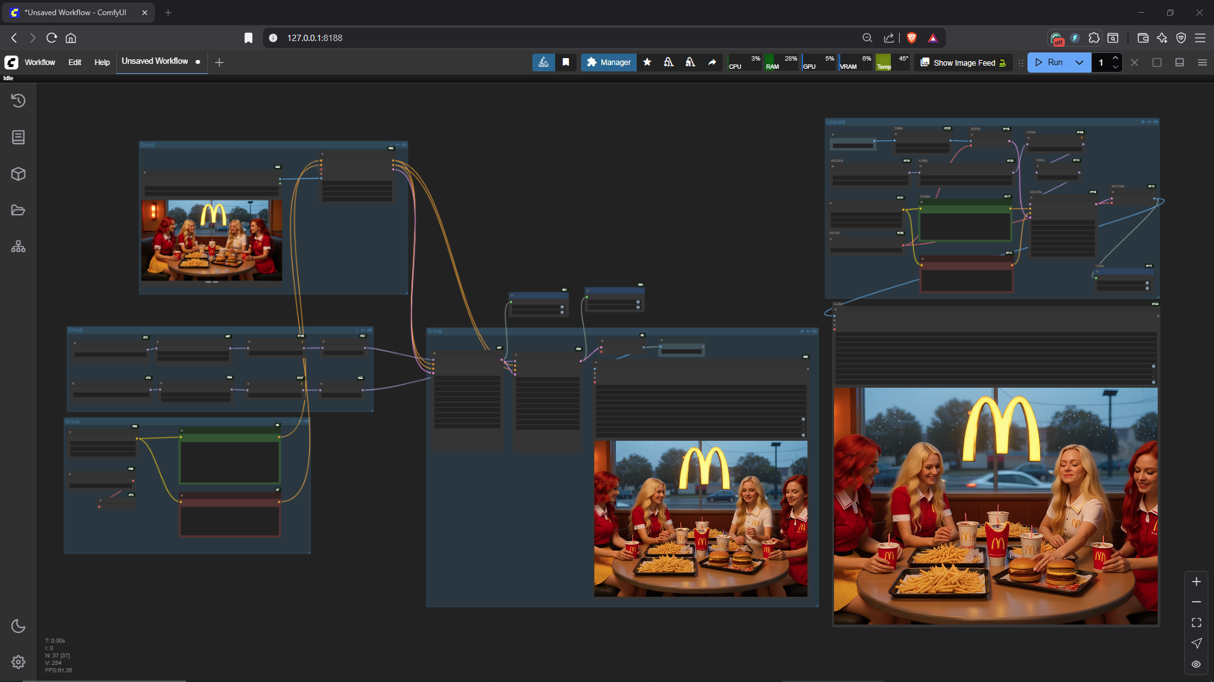The image size is (1214, 682).
Task: Toggle dark mode moon icon
Action: [18, 626]
